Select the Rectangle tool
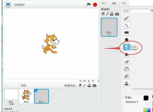Screen dimensions: 153x112 [127, 32]
